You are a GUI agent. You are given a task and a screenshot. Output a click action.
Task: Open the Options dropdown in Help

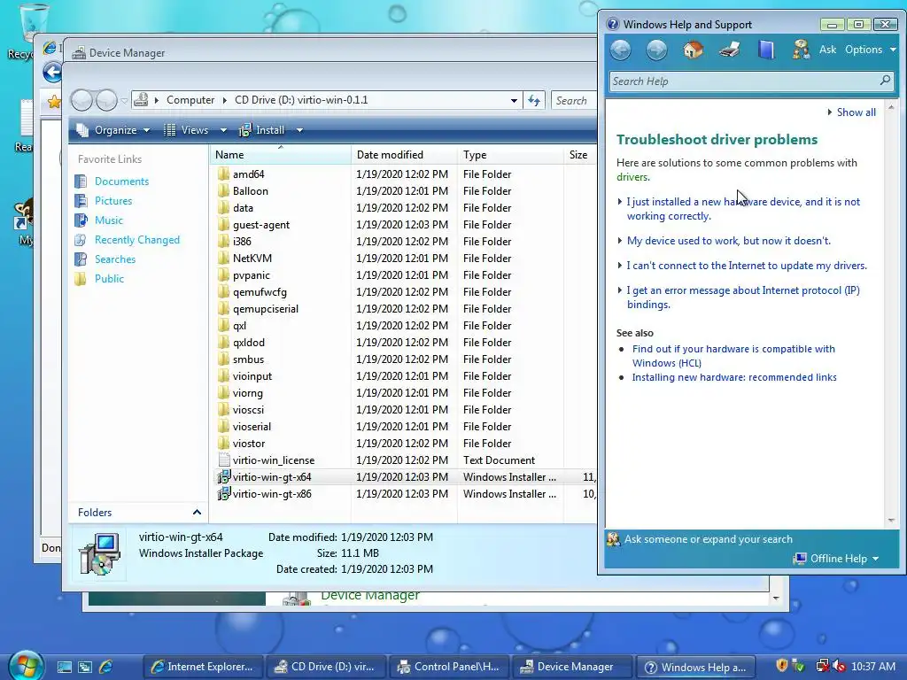(870, 50)
